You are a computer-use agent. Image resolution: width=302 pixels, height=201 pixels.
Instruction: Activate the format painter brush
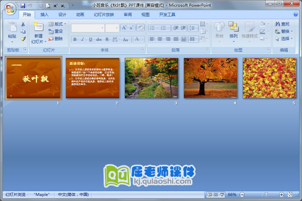coord(23,39)
